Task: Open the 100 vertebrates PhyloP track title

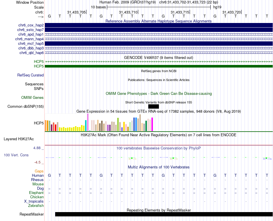Action: click(158, 148)
